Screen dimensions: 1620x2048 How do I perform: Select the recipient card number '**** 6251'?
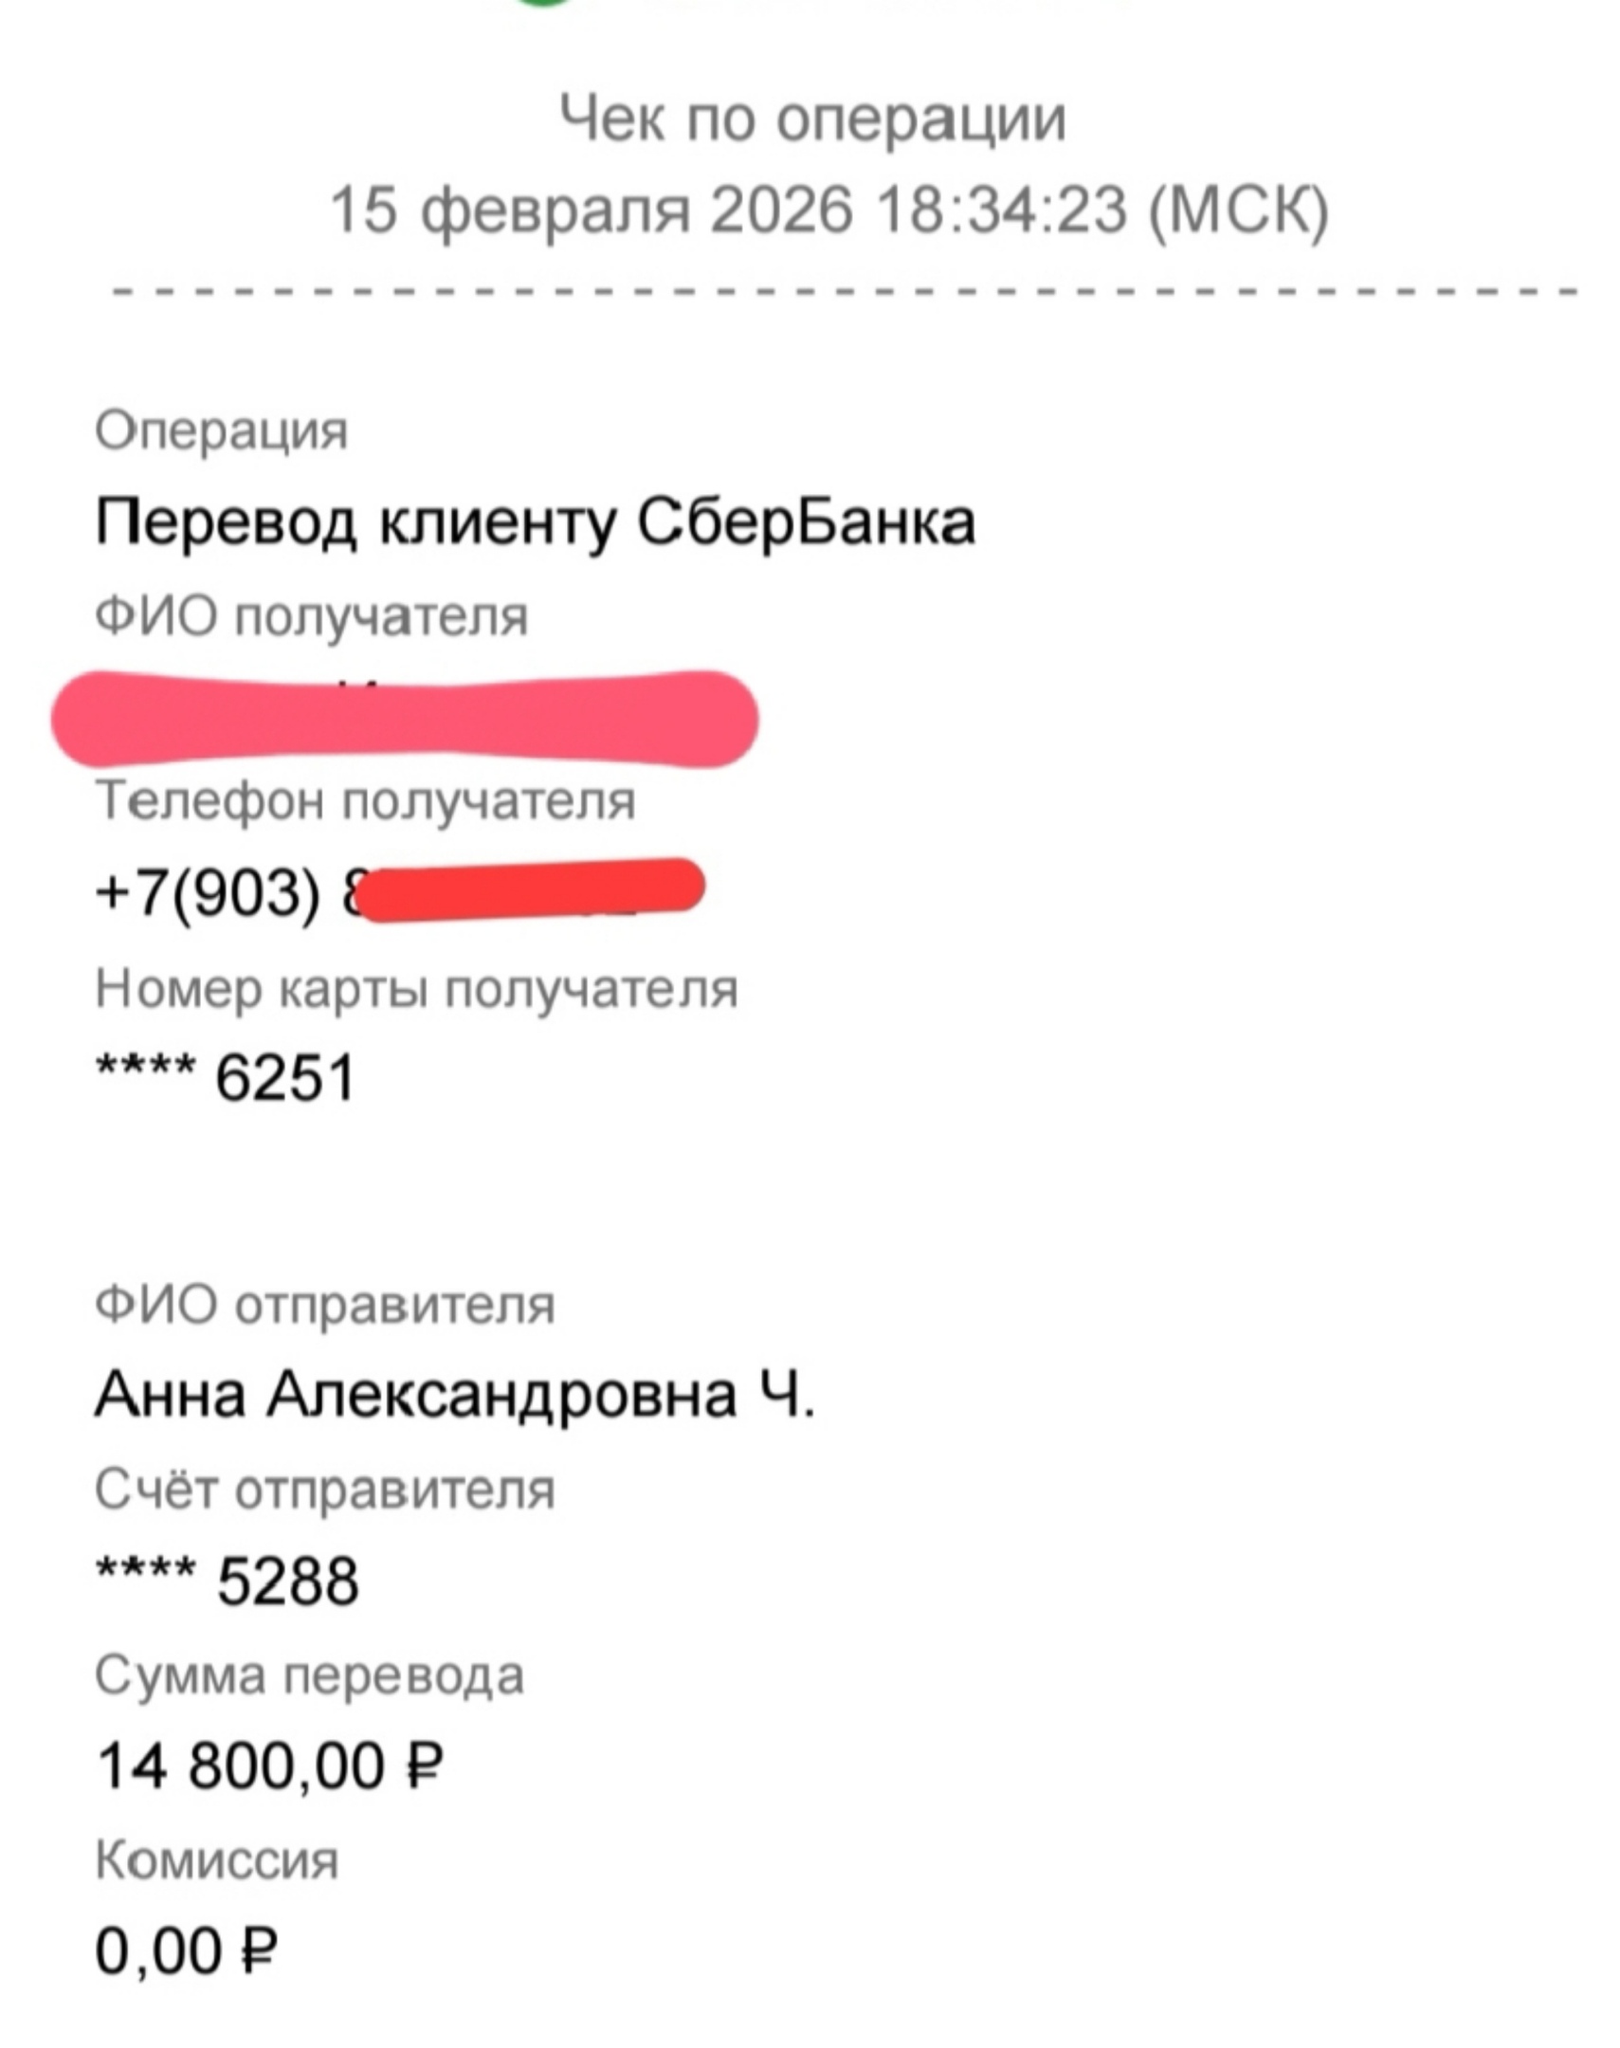(x=226, y=1078)
